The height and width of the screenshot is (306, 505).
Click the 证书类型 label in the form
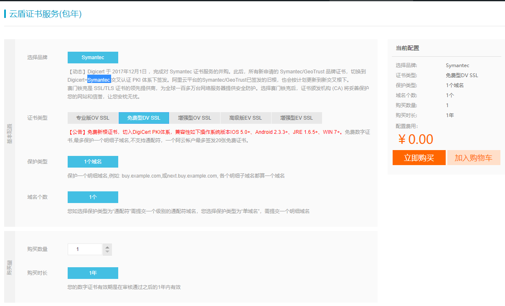[37, 118]
